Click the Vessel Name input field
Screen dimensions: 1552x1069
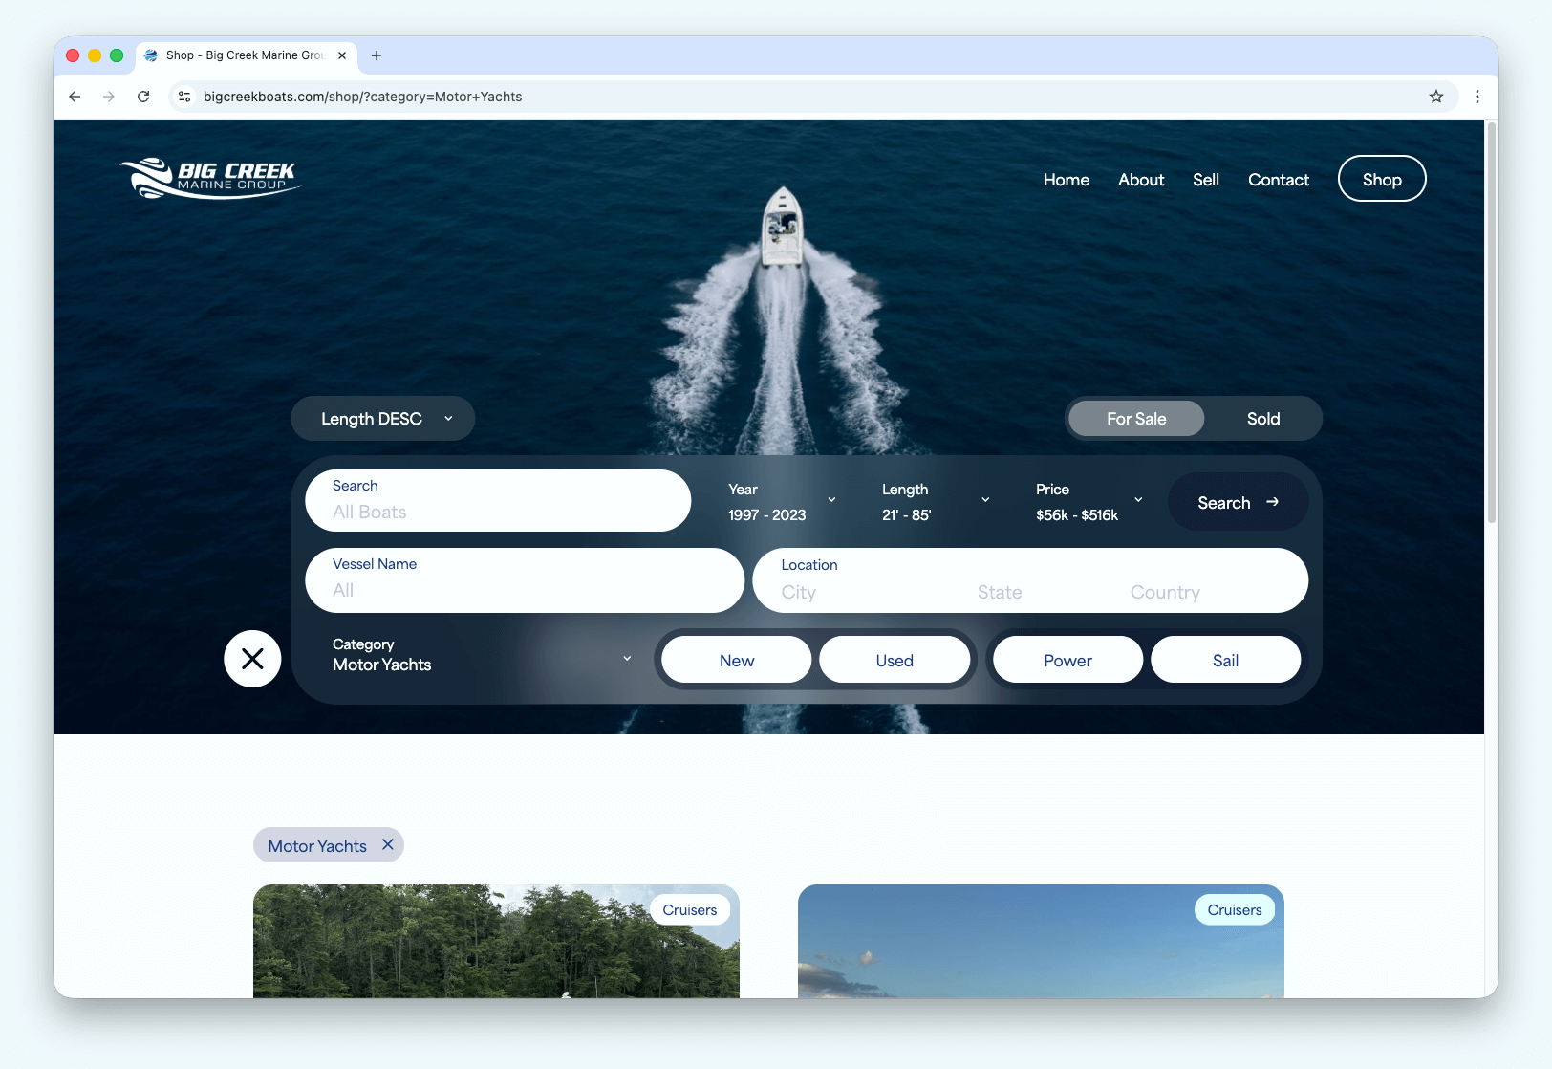point(524,580)
